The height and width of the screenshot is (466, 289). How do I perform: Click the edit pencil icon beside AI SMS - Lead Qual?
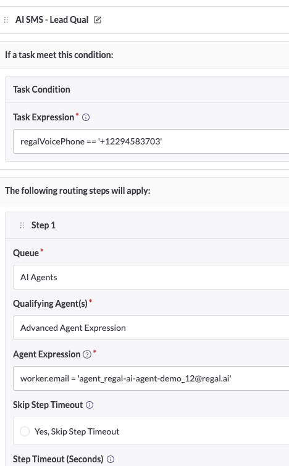coord(98,20)
